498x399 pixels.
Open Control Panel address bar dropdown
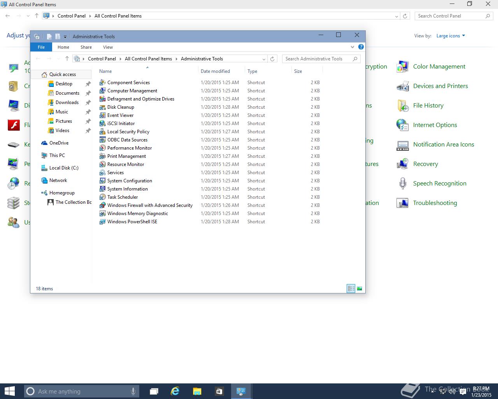(396, 16)
